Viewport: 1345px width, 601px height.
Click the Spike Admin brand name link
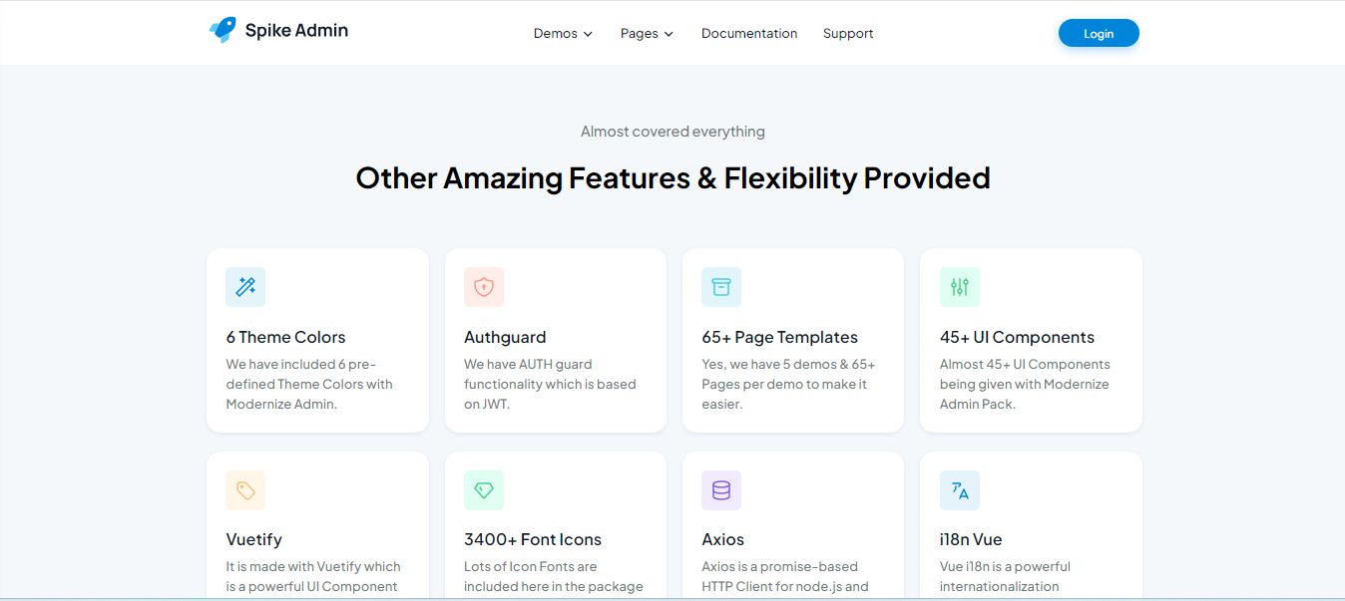(296, 30)
